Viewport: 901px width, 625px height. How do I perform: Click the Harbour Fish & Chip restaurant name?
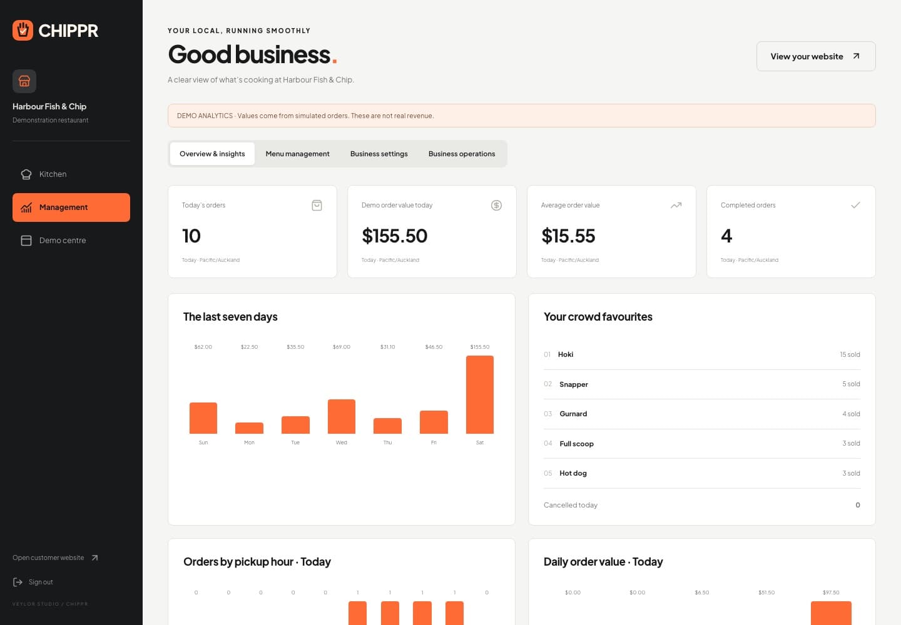click(x=49, y=106)
